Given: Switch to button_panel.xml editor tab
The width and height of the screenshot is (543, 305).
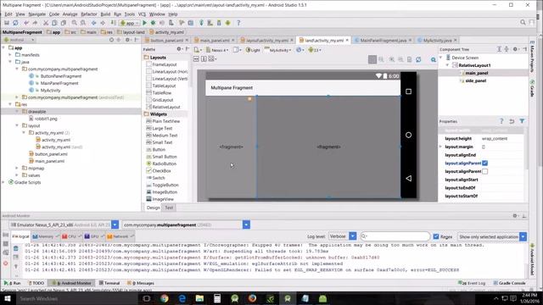Looking at the screenshot, I should click(166, 41).
